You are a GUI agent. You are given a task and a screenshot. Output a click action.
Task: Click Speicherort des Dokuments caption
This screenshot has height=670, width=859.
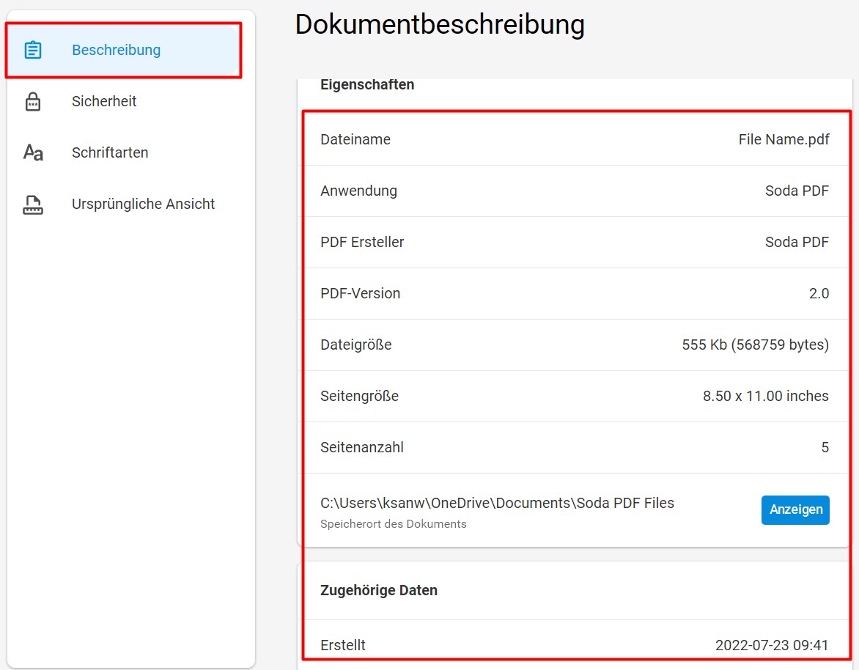coord(394,523)
